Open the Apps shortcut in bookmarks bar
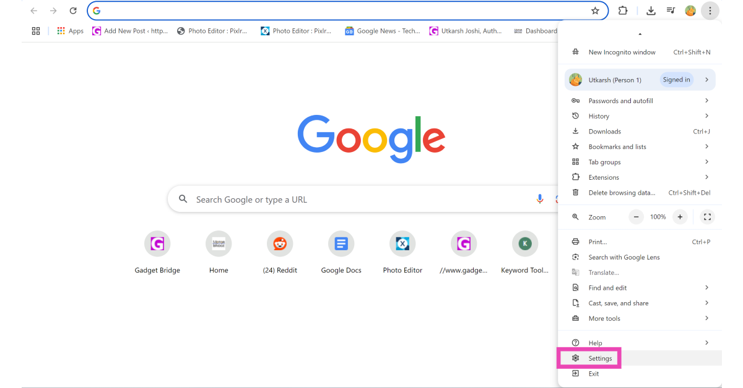 point(70,31)
